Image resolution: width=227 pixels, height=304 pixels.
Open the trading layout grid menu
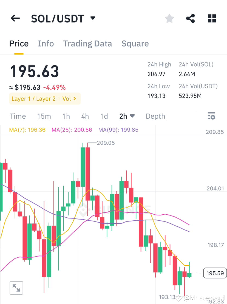(211, 18)
